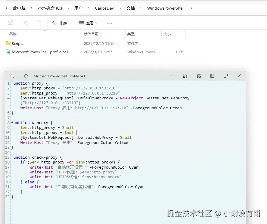This screenshot has width=267, height=224.
Task: Click the rename icon in Explorer toolbar
Action: coord(11,23)
